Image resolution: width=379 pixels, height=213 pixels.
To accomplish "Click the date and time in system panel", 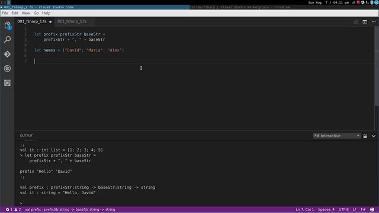I will (x=329, y=2).
